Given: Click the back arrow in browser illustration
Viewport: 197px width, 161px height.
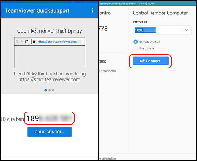Looking at the screenshot, I should [x=17, y=42].
